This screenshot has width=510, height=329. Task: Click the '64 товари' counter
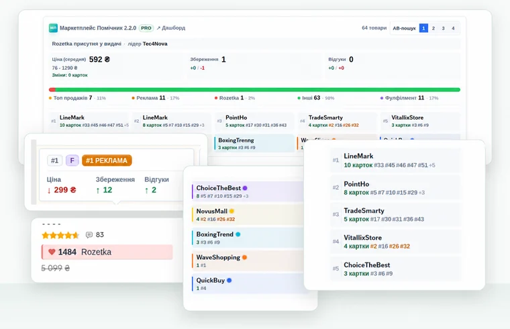(x=374, y=28)
